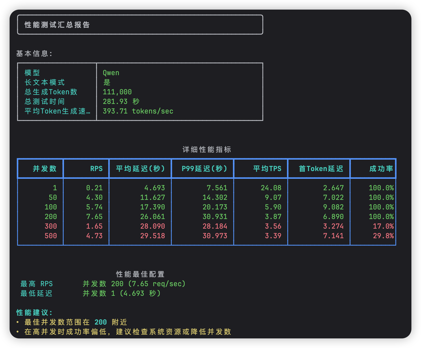Screen dimensions: 421x348
Task: Click the 详细性能指标 table title
Action: 207,149
